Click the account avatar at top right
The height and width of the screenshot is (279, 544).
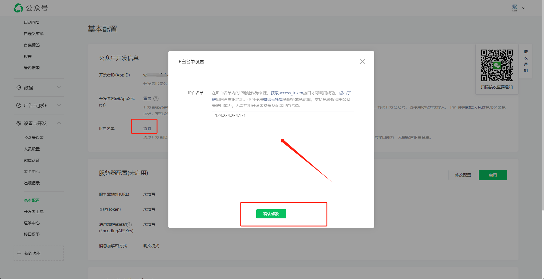click(x=515, y=8)
